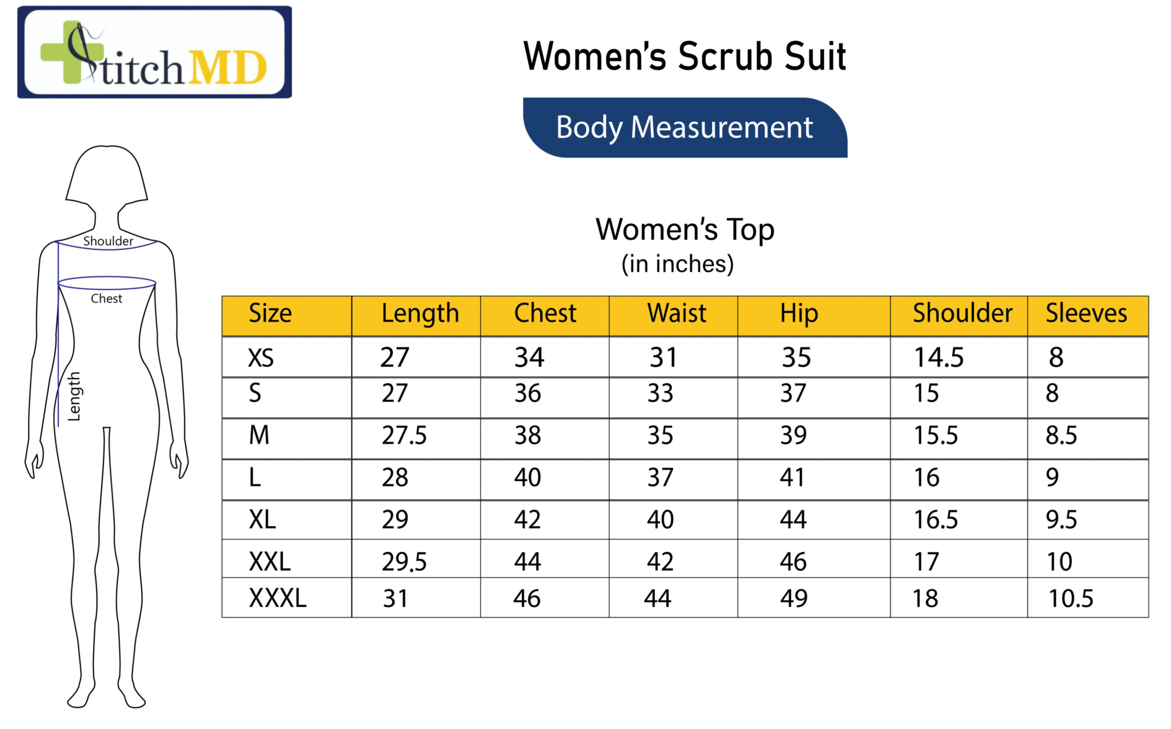Select the Chest column header in table

tap(545, 313)
